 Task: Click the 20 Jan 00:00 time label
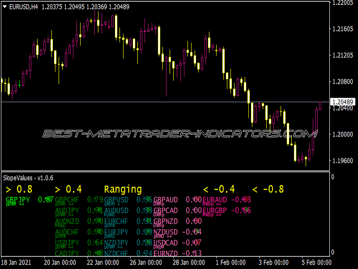coord(60,262)
